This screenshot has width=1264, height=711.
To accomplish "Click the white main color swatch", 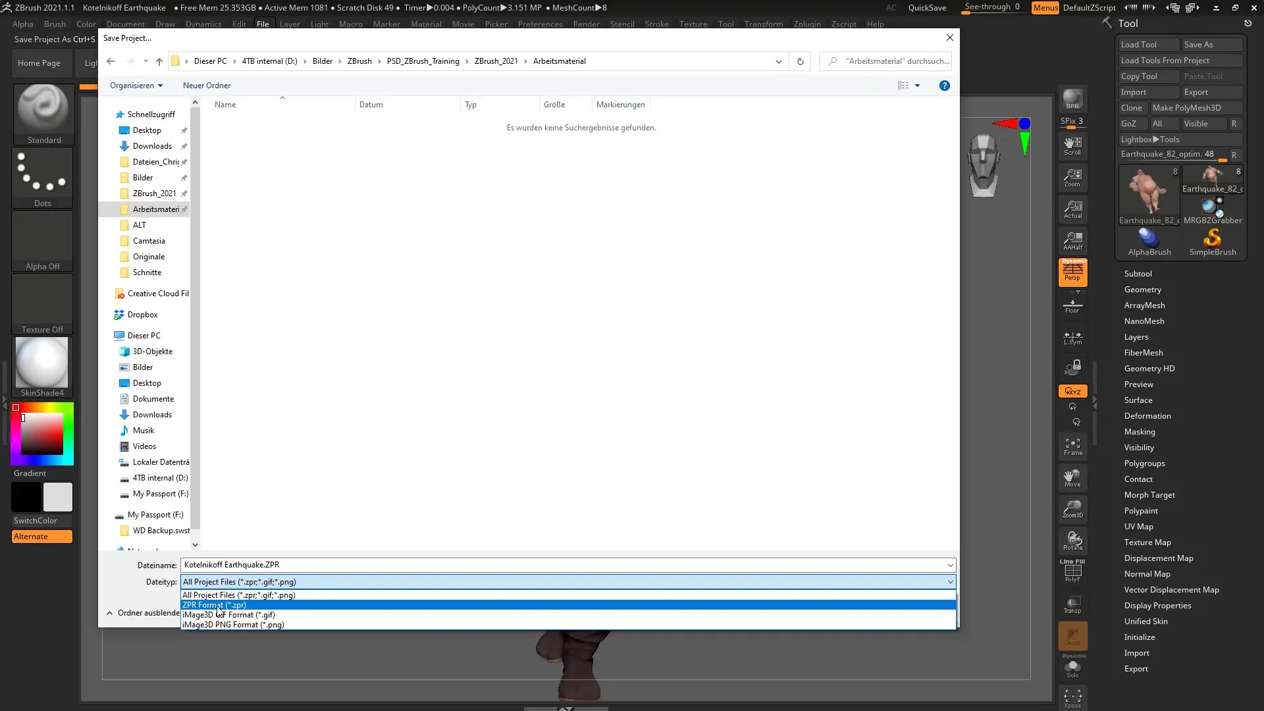I will tap(58, 497).
